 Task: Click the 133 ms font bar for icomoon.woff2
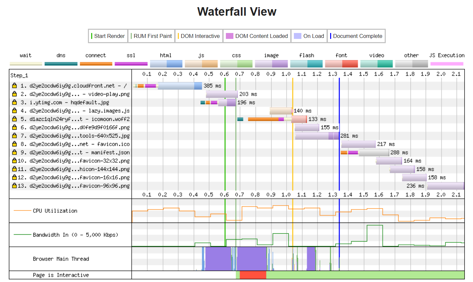[299, 119]
